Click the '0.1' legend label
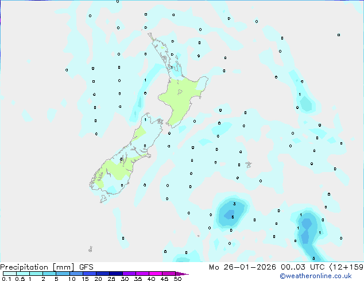 pos(6,279)
